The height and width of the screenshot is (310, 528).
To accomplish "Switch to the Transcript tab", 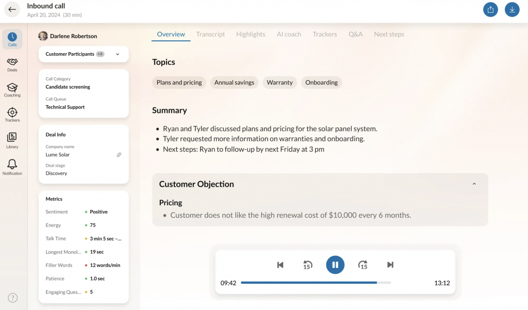I will coord(210,34).
